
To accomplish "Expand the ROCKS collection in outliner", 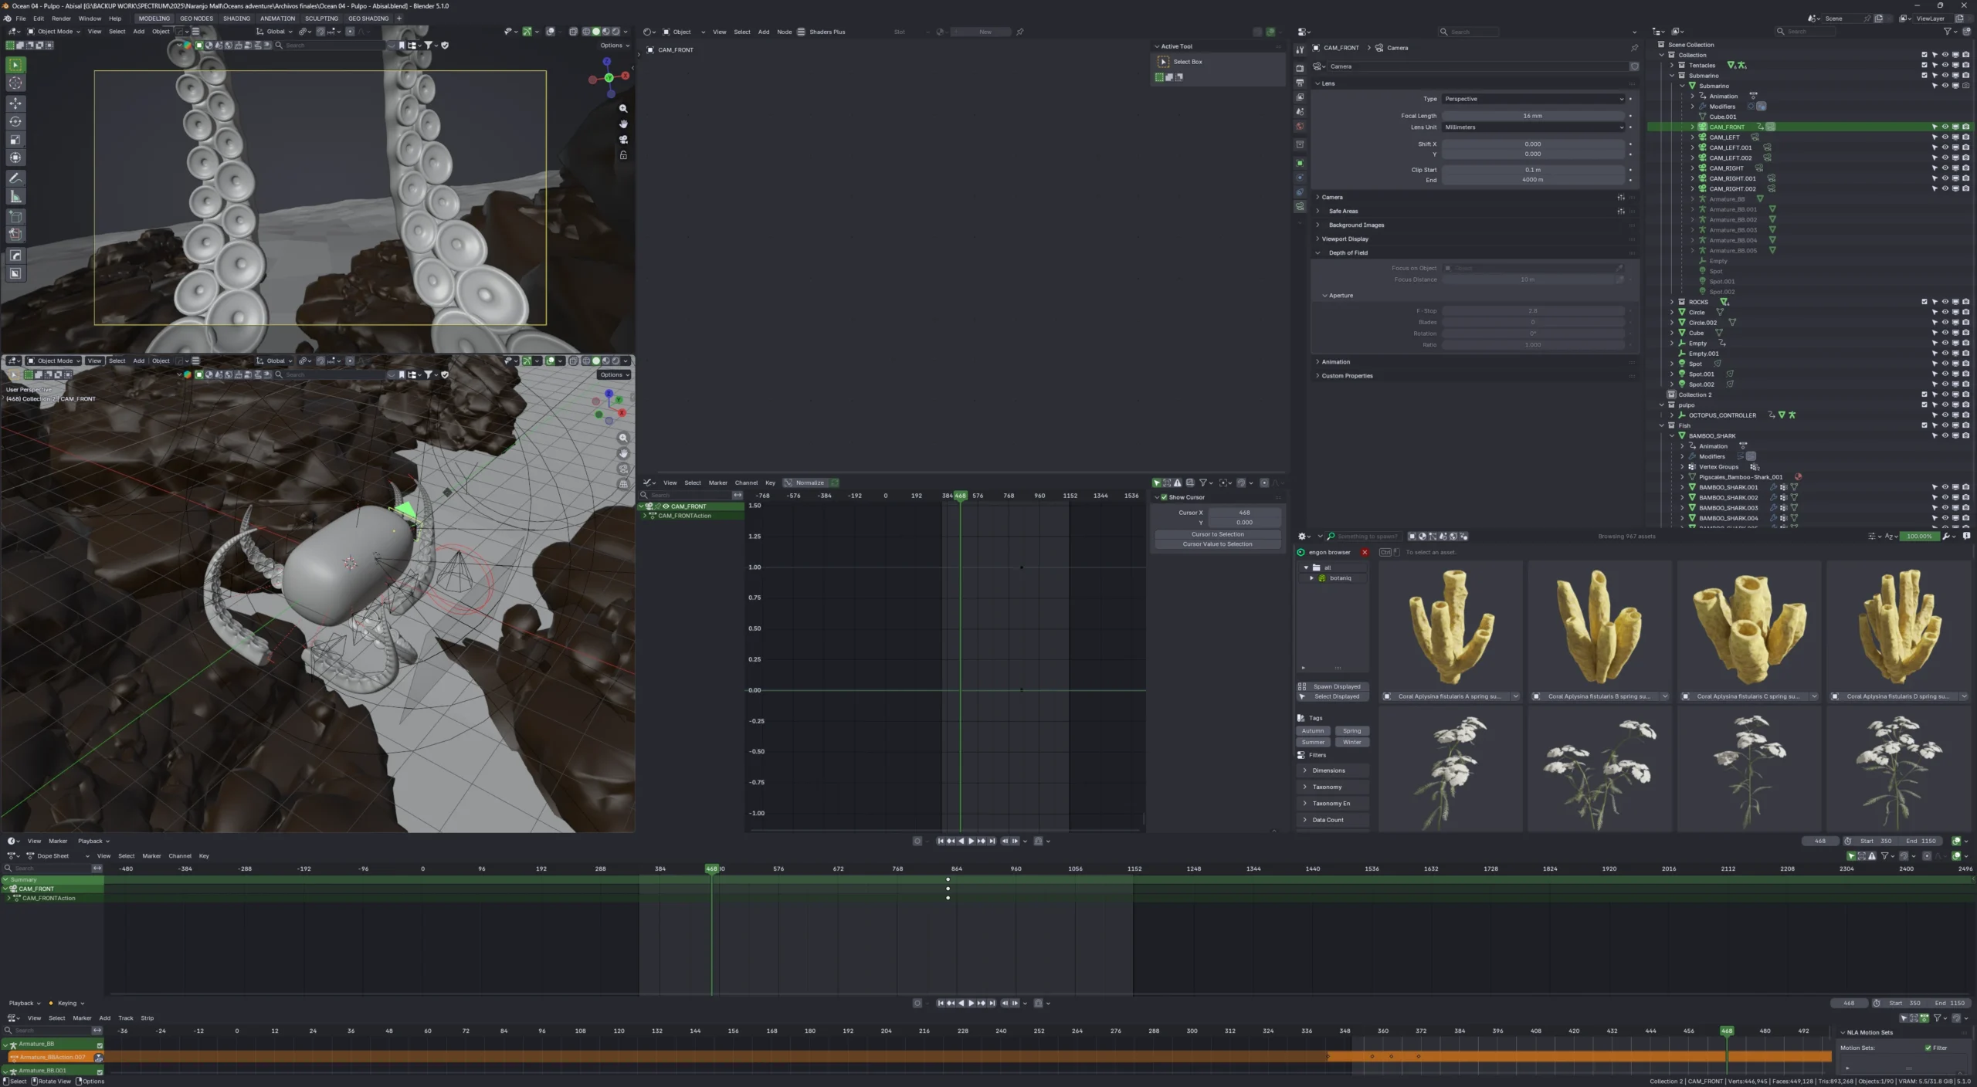I will point(1672,302).
